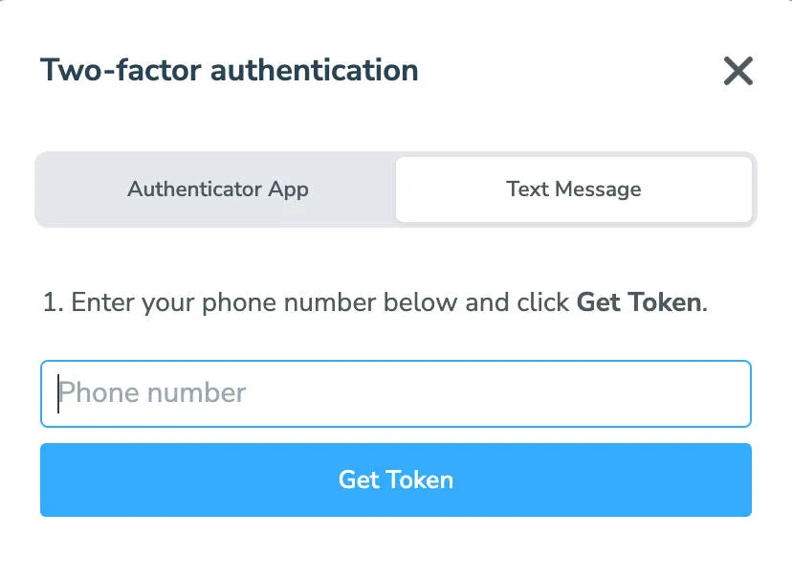Choose Authenticator App instead of Text Message
Screen dimensions: 792x580
pyautogui.click(x=217, y=189)
